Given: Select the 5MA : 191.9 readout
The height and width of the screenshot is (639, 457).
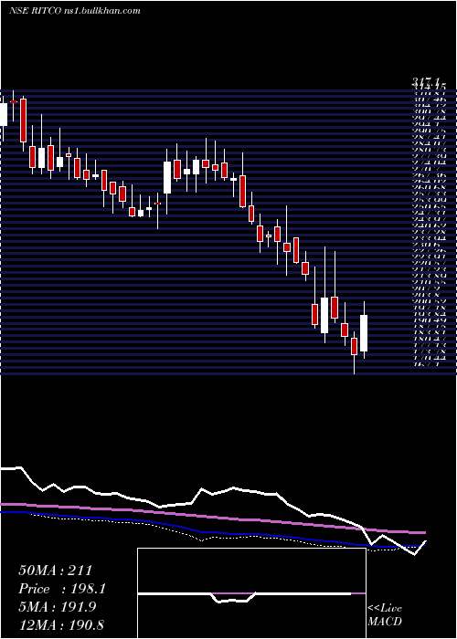Looking at the screenshot, I should pyautogui.click(x=57, y=607).
